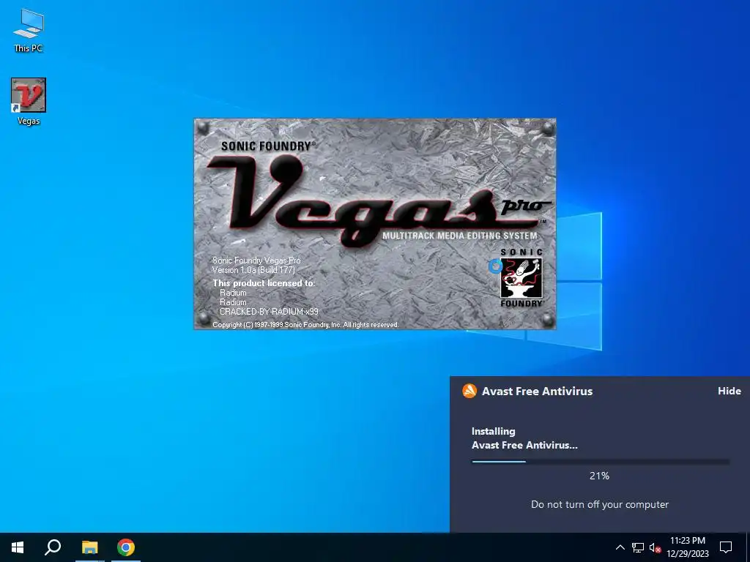Click 'This product licensed to:' text
The image size is (750, 562).
click(x=264, y=283)
